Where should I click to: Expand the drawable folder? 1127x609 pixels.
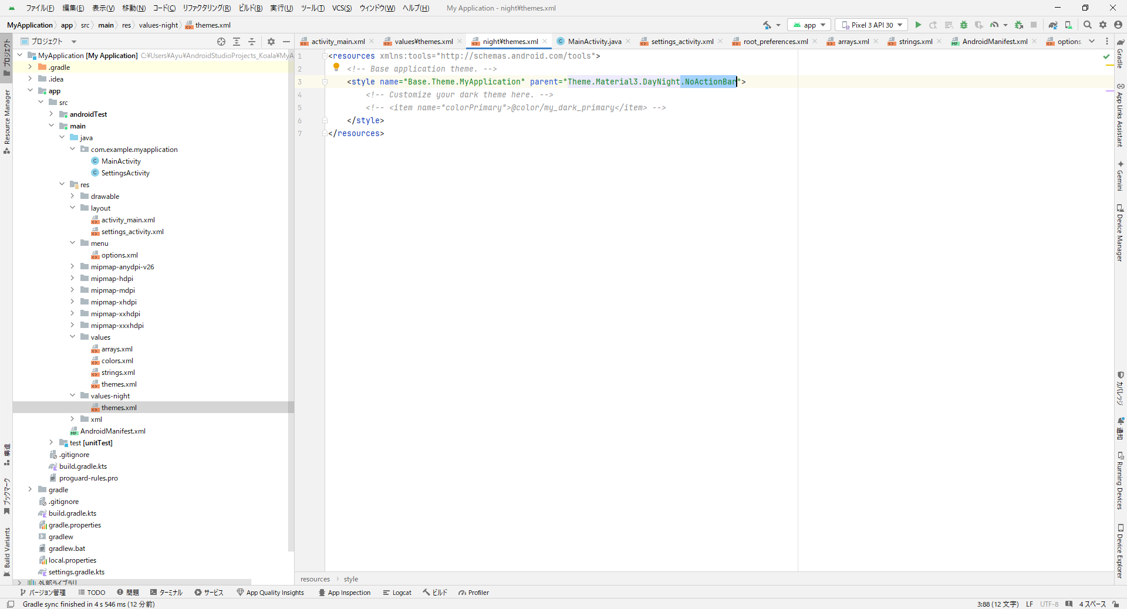pyautogui.click(x=73, y=196)
